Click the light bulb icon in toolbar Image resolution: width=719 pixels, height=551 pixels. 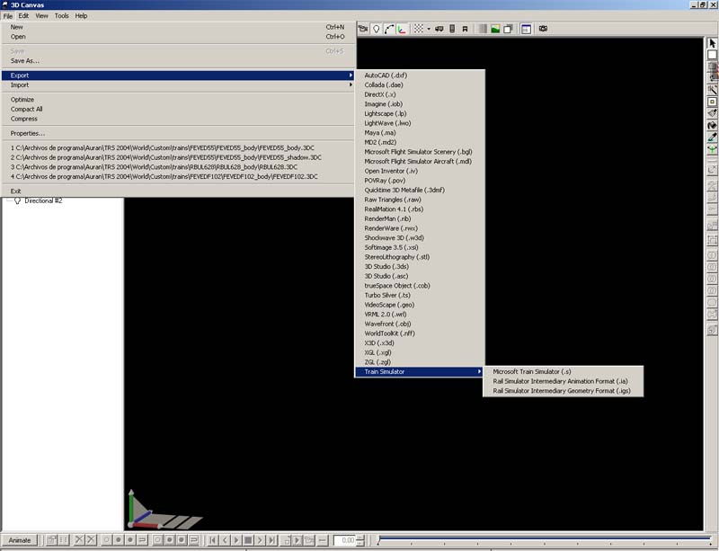pyautogui.click(x=377, y=29)
